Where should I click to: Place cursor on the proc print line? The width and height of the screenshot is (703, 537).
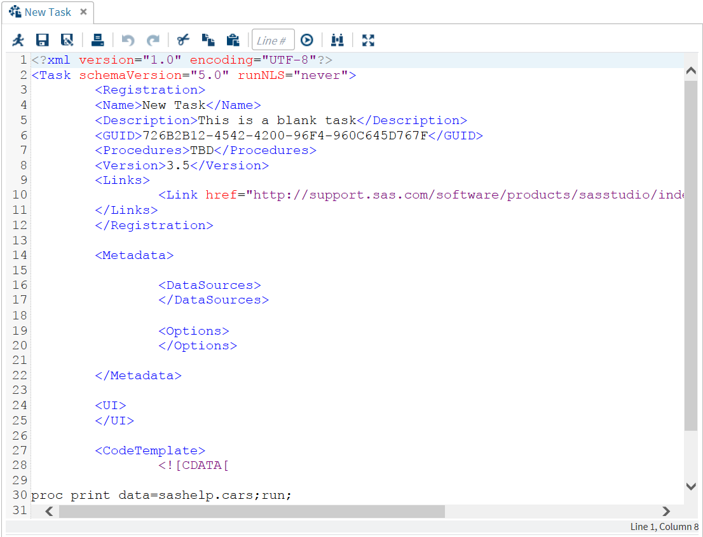[161, 495]
